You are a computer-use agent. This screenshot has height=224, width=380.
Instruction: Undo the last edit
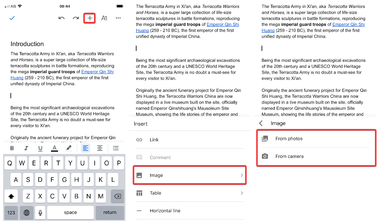[62, 18]
